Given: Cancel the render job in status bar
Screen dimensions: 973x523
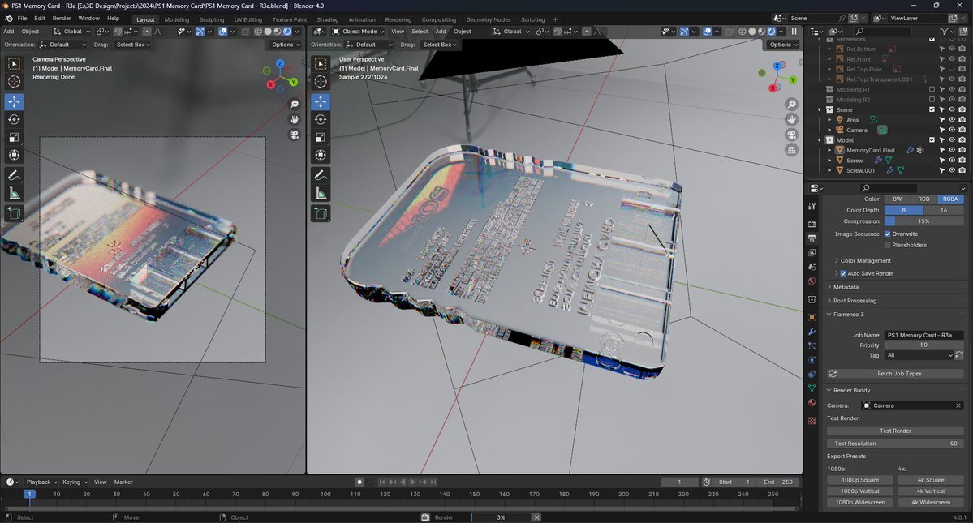Looking at the screenshot, I should click(536, 517).
